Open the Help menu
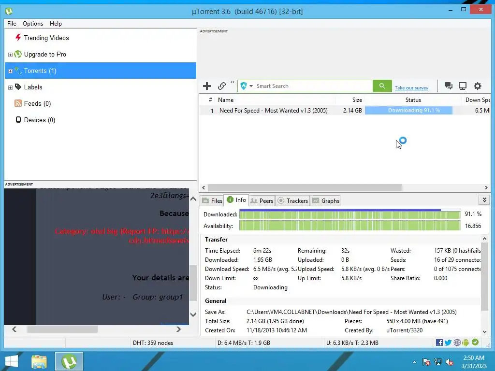Image resolution: width=495 pixels, height=371 pixels. pyautogui.click(x=56, y=24)
